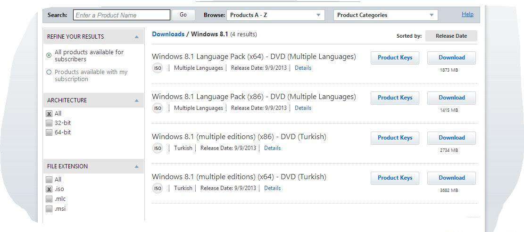524x232 pixels.
Task: Click ISO icon for Windows 8.1 x64 Turkish
Action: click(x=158, y=188)
